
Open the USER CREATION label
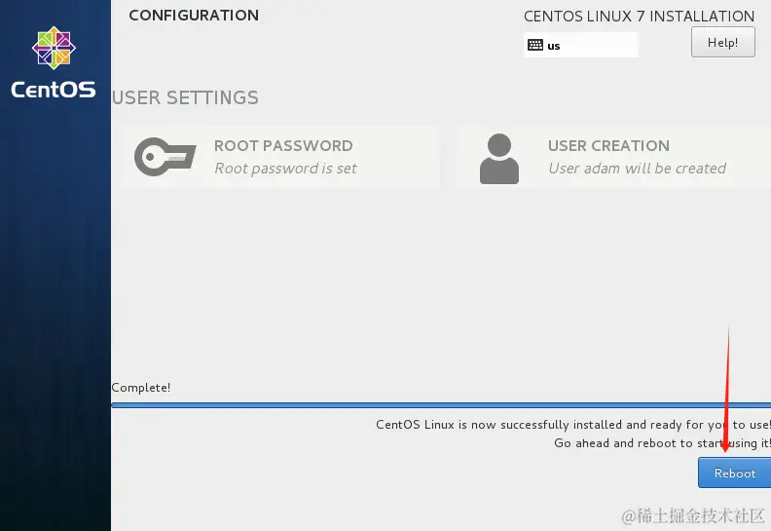tap(608, 146)
